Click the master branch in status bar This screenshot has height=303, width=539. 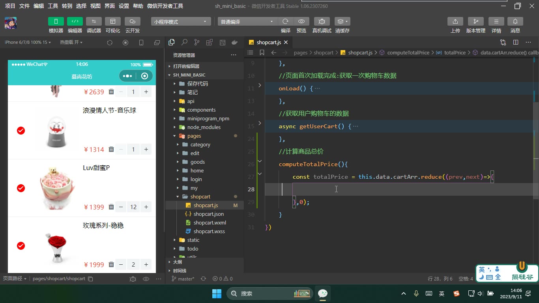tap(183, 279)
